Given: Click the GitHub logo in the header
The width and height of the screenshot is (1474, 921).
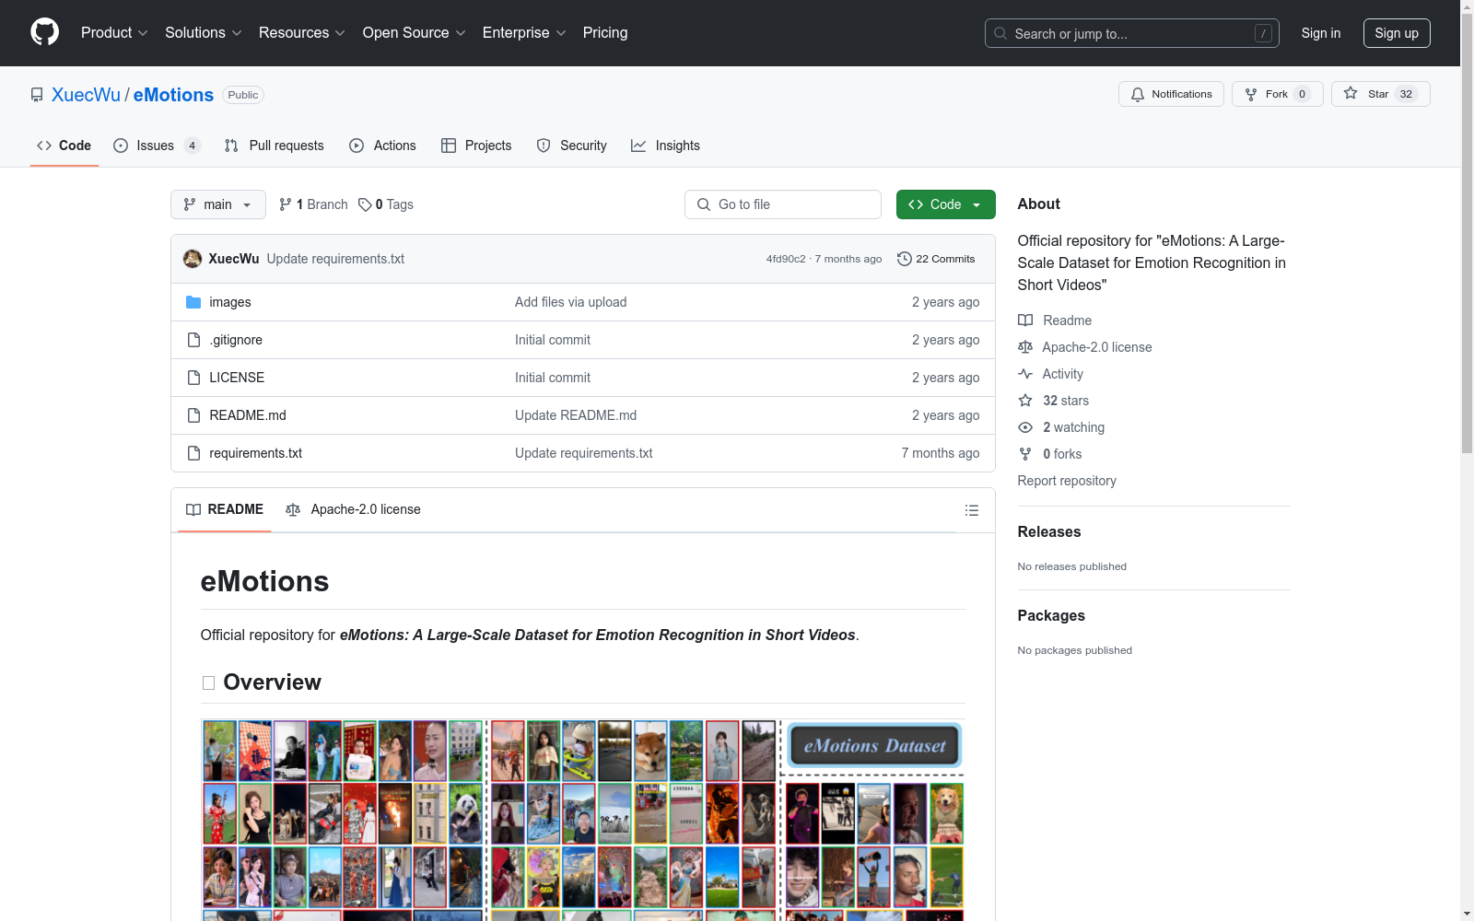Looking at the screenshot, I should [44, 32].
